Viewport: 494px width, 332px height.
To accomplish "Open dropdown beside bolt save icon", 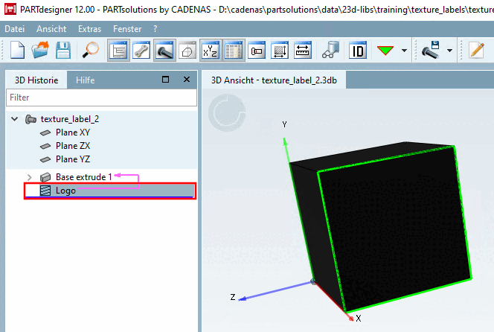I will 449,50.
